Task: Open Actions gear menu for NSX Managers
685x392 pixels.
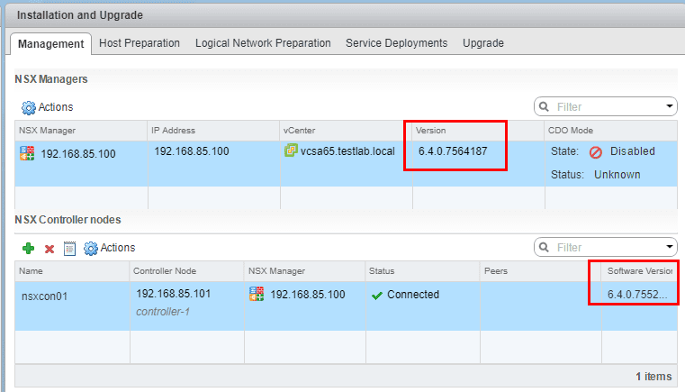Action: pos(47,107)
